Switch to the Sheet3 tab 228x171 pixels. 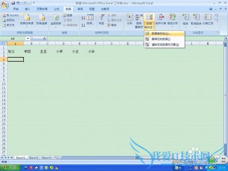click(x=47, y=158)
